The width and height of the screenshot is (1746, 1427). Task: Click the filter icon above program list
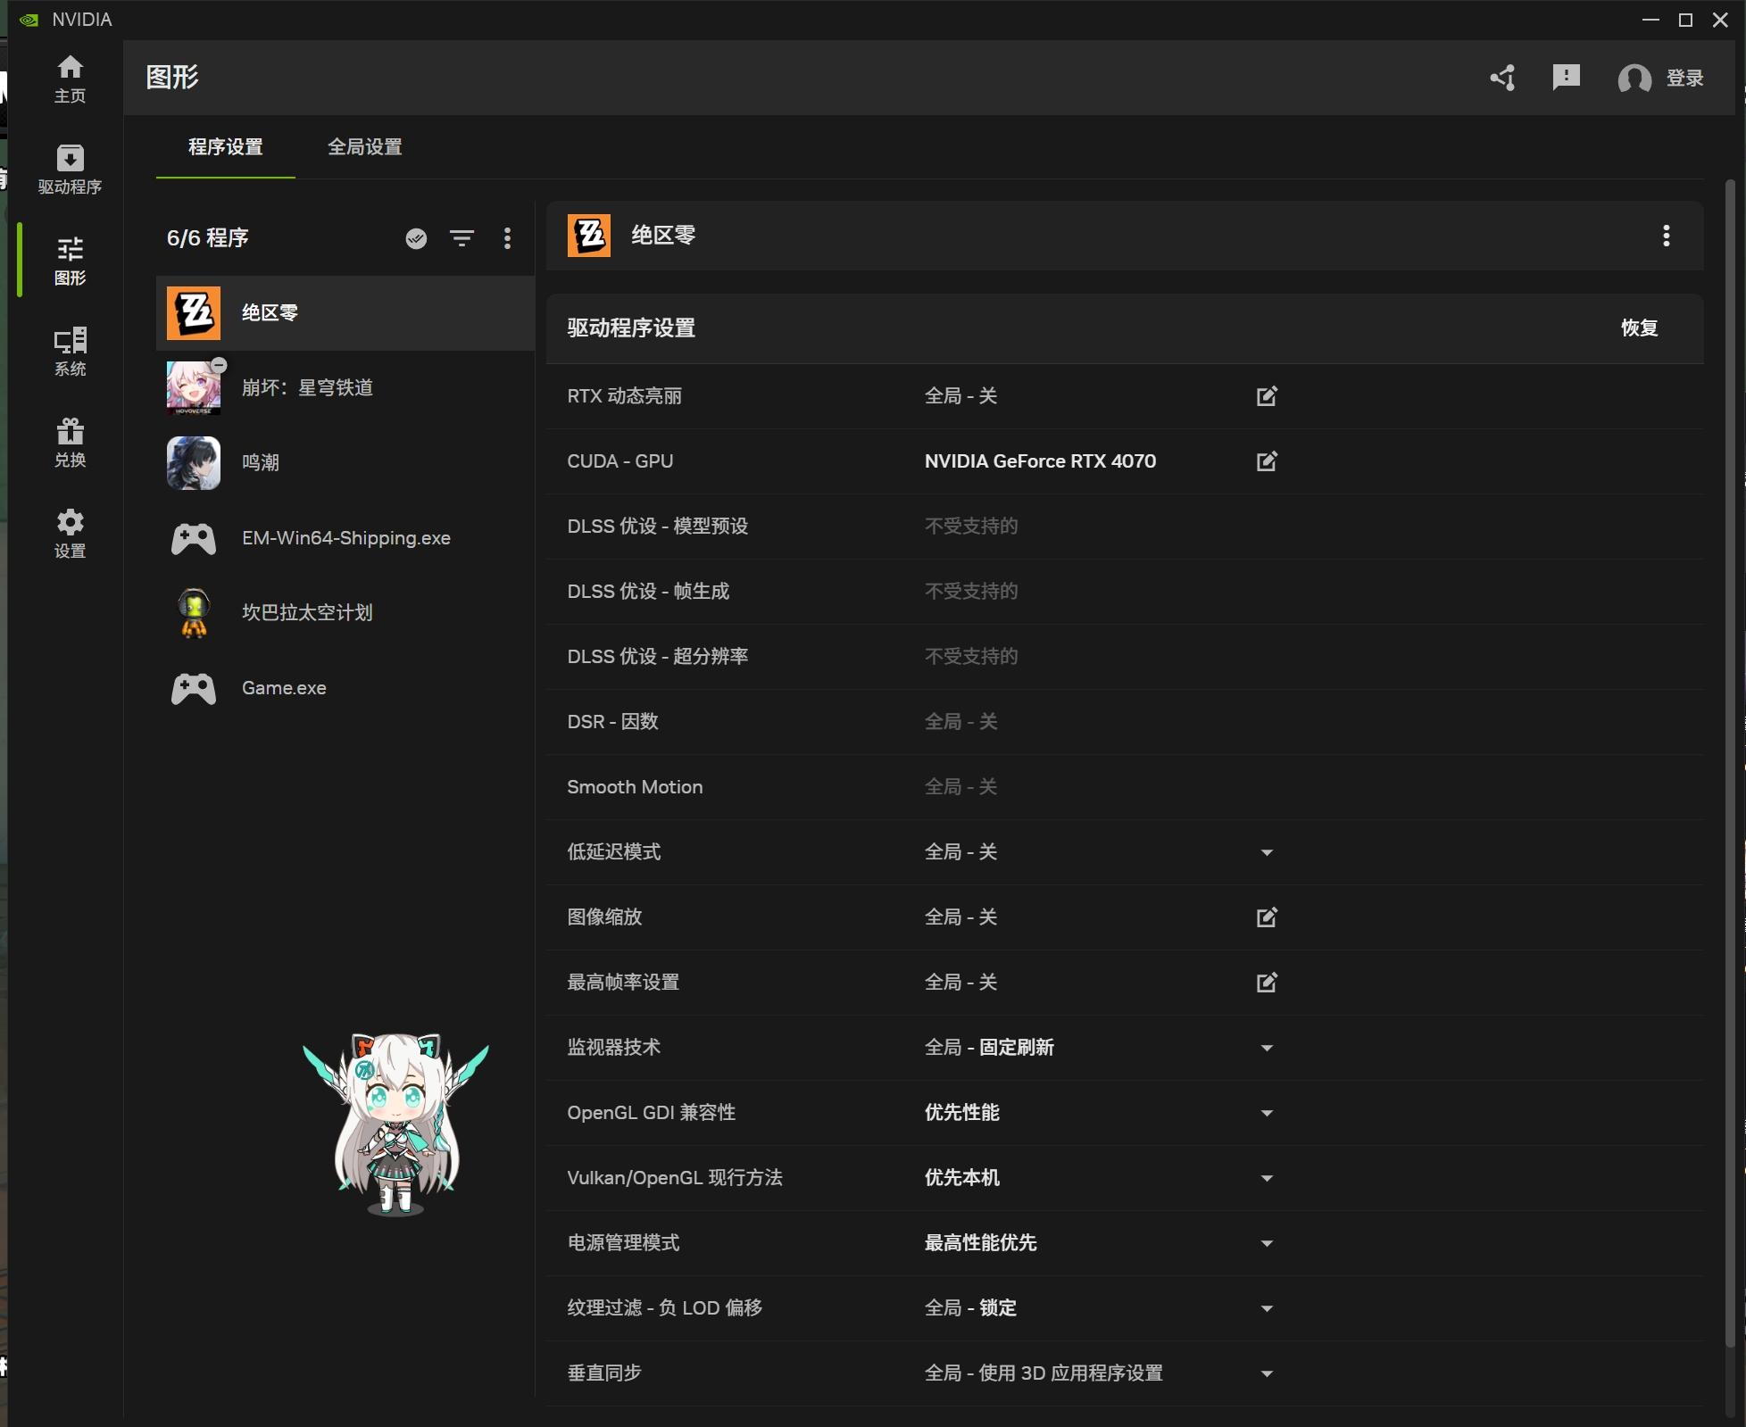461,238
